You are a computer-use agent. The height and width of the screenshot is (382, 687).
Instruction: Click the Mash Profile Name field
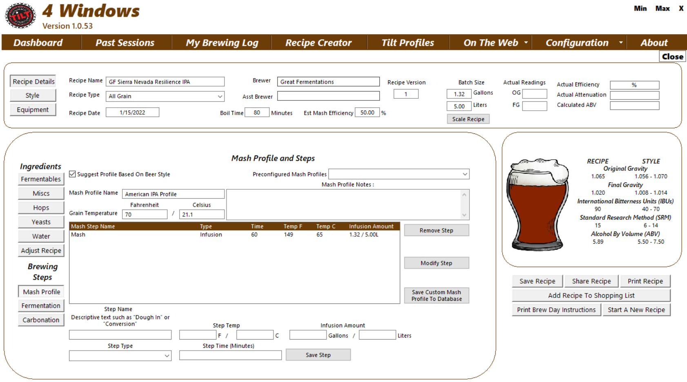[173, 194]
